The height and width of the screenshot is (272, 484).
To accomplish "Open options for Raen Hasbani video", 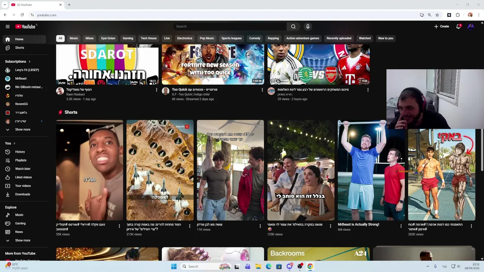I will pos(157,90).
